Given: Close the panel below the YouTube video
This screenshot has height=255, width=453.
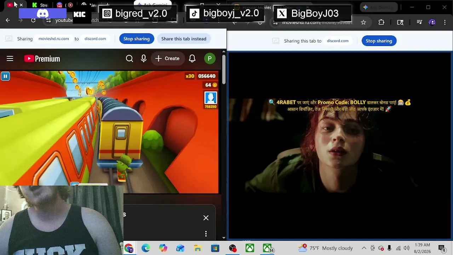Looking at the screenshot, I should (206, 218).
